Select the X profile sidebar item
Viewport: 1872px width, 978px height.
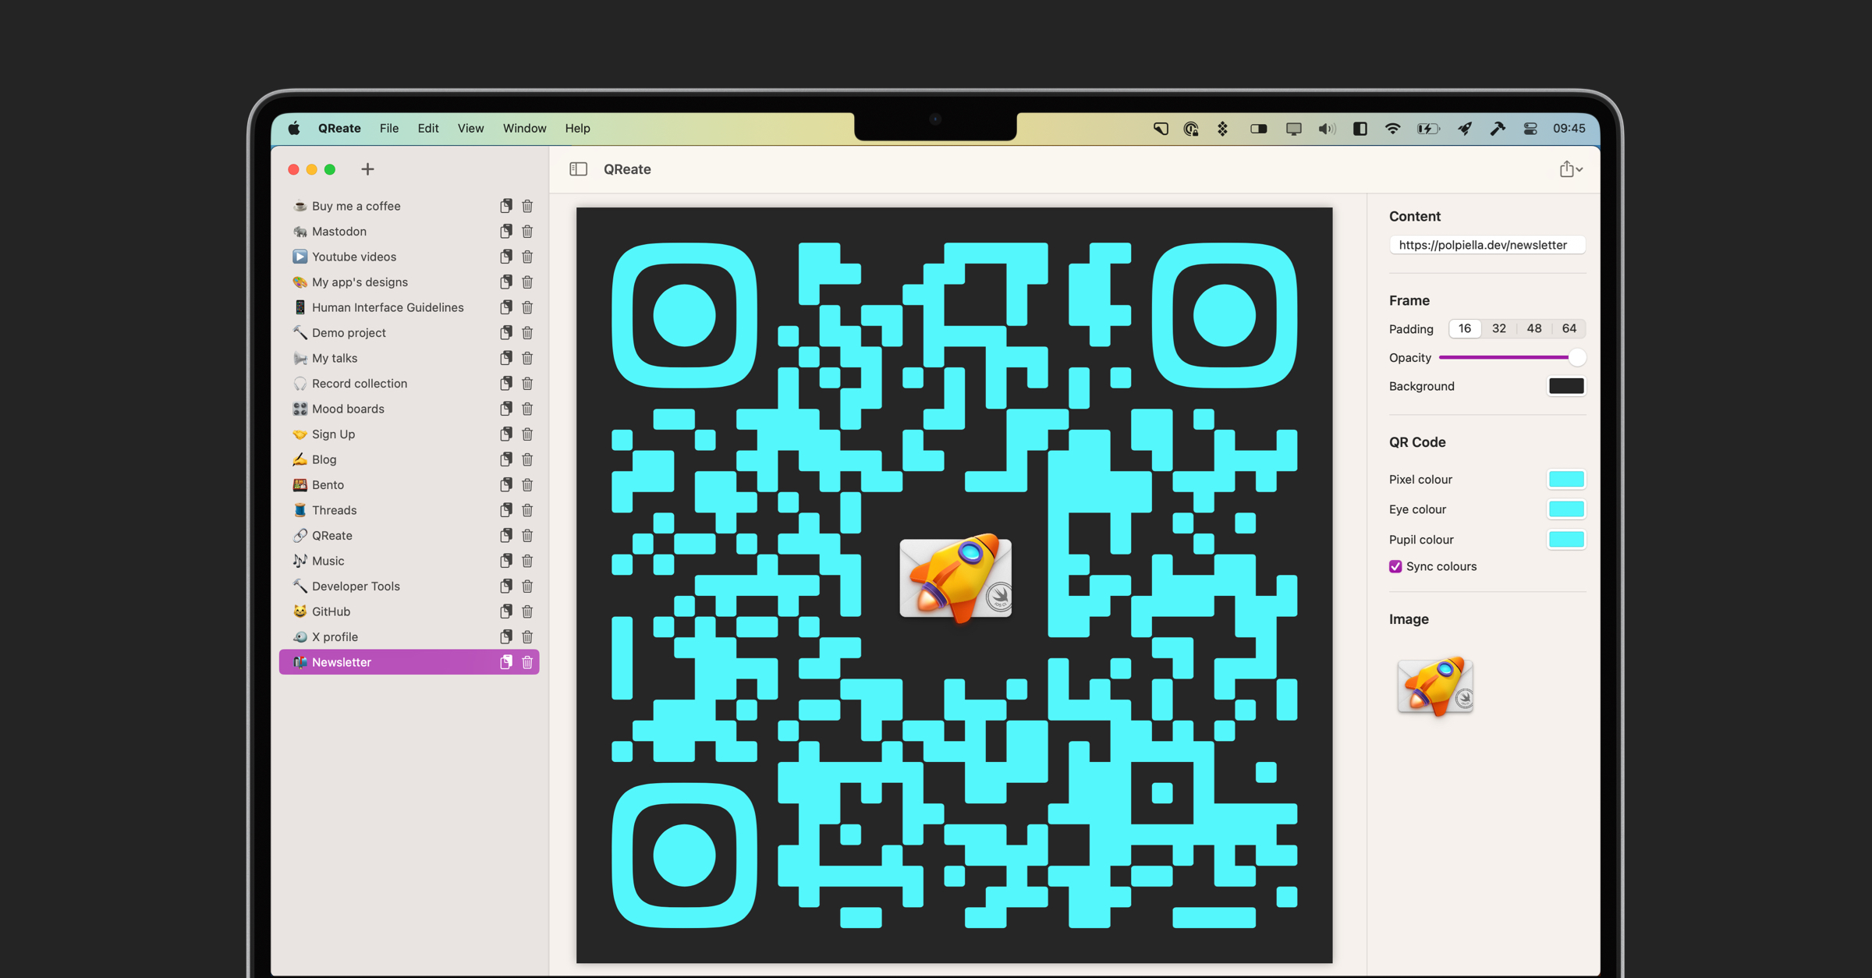pos(409,637)
